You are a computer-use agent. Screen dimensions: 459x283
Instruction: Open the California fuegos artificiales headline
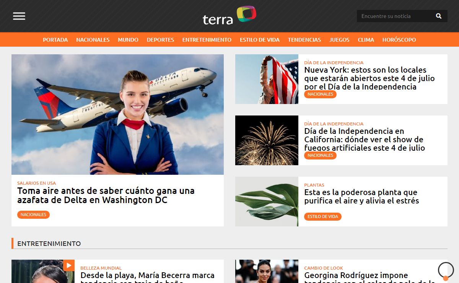[x=365, y=139]
